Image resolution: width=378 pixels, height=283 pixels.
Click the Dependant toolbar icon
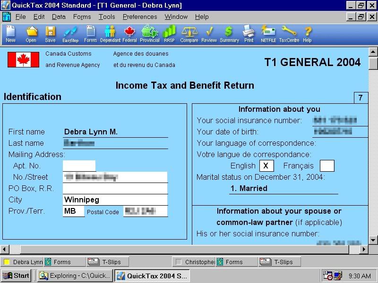click(x=110, y=34)
